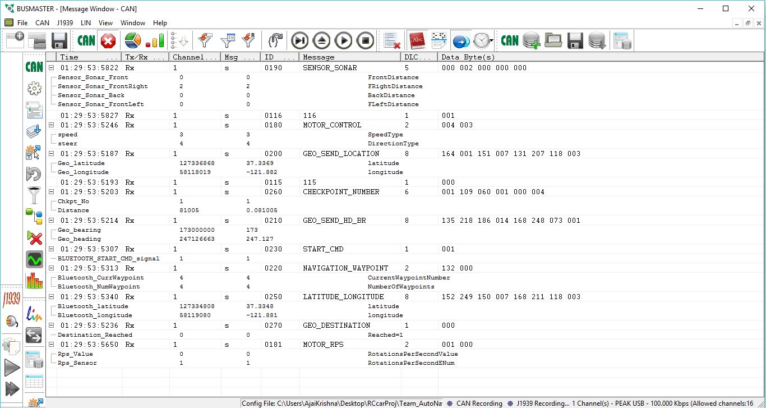
Task: Open the CAN menu
Action: pyautogui.click(x=42, y=23)
